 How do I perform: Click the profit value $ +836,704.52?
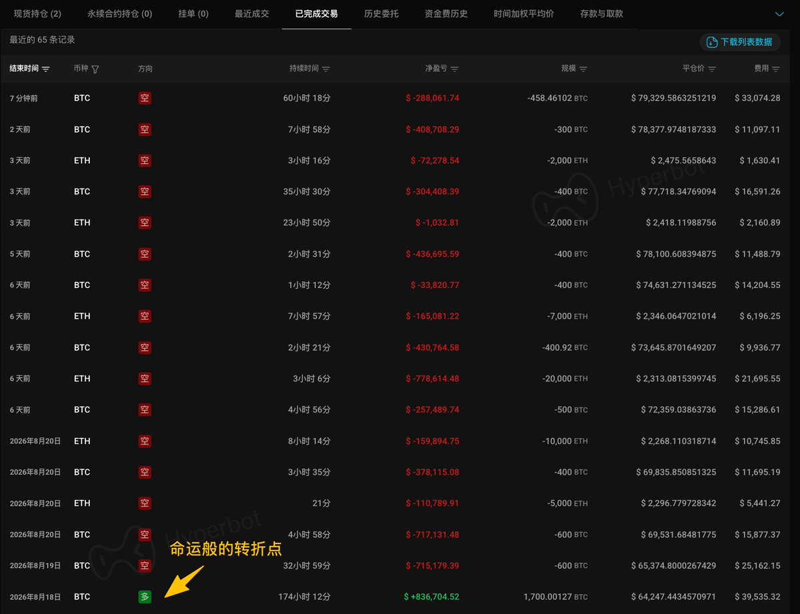432,597
